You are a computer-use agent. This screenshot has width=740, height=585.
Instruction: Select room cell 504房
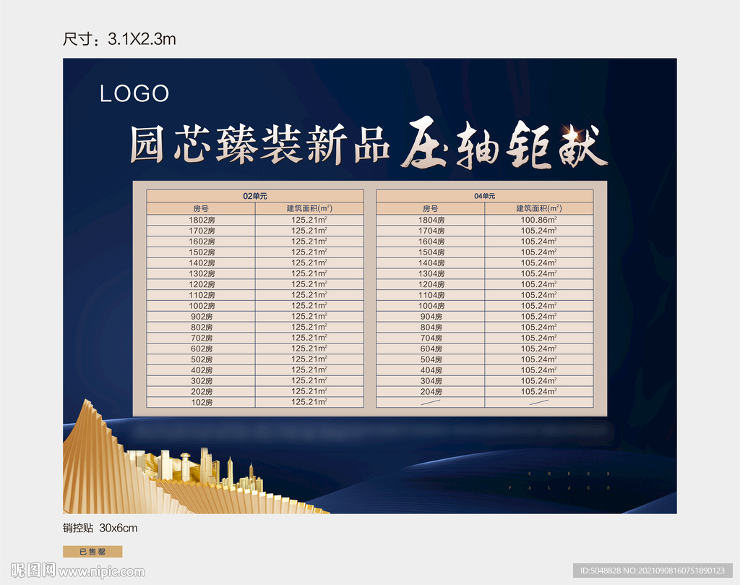coord(431,359)
